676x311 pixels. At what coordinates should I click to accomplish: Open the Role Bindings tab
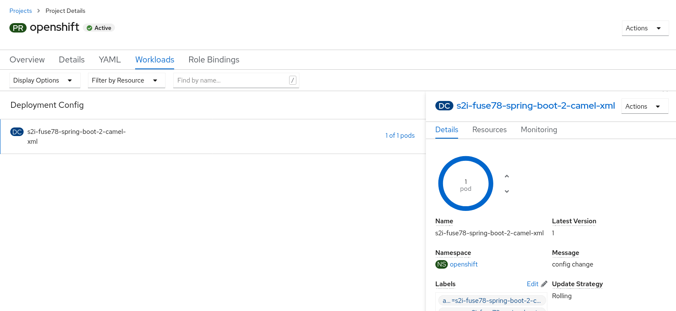214,59
